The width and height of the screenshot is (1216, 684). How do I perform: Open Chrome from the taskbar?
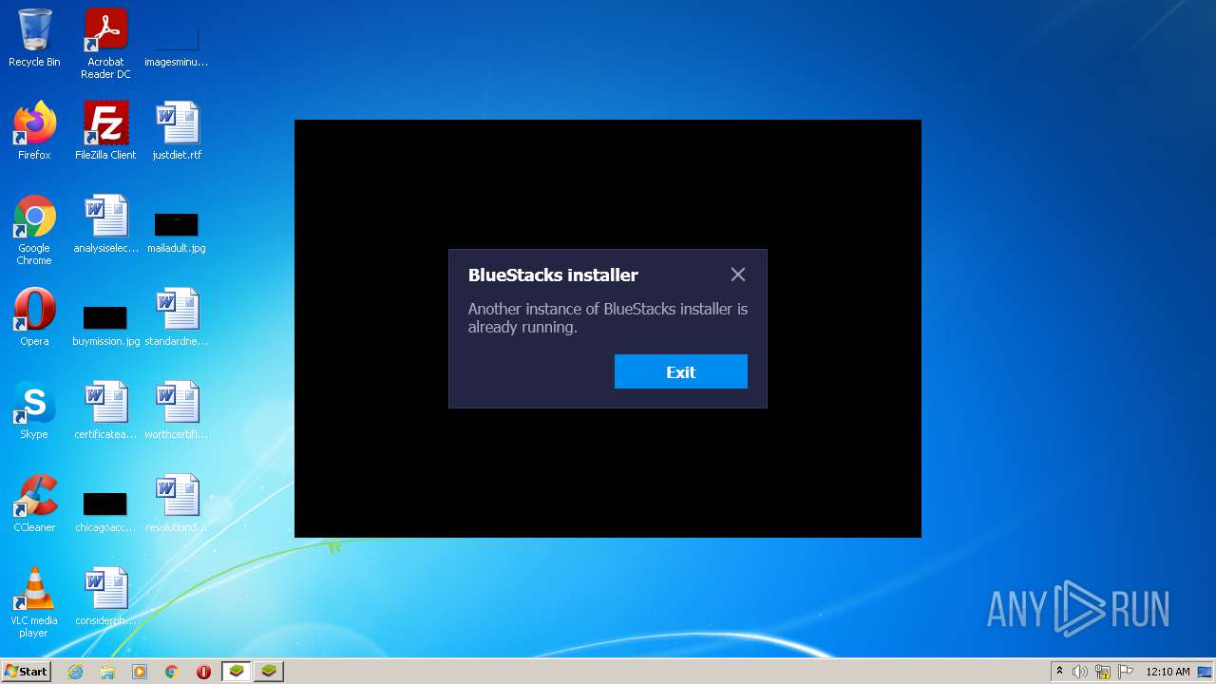coord(172,672)
